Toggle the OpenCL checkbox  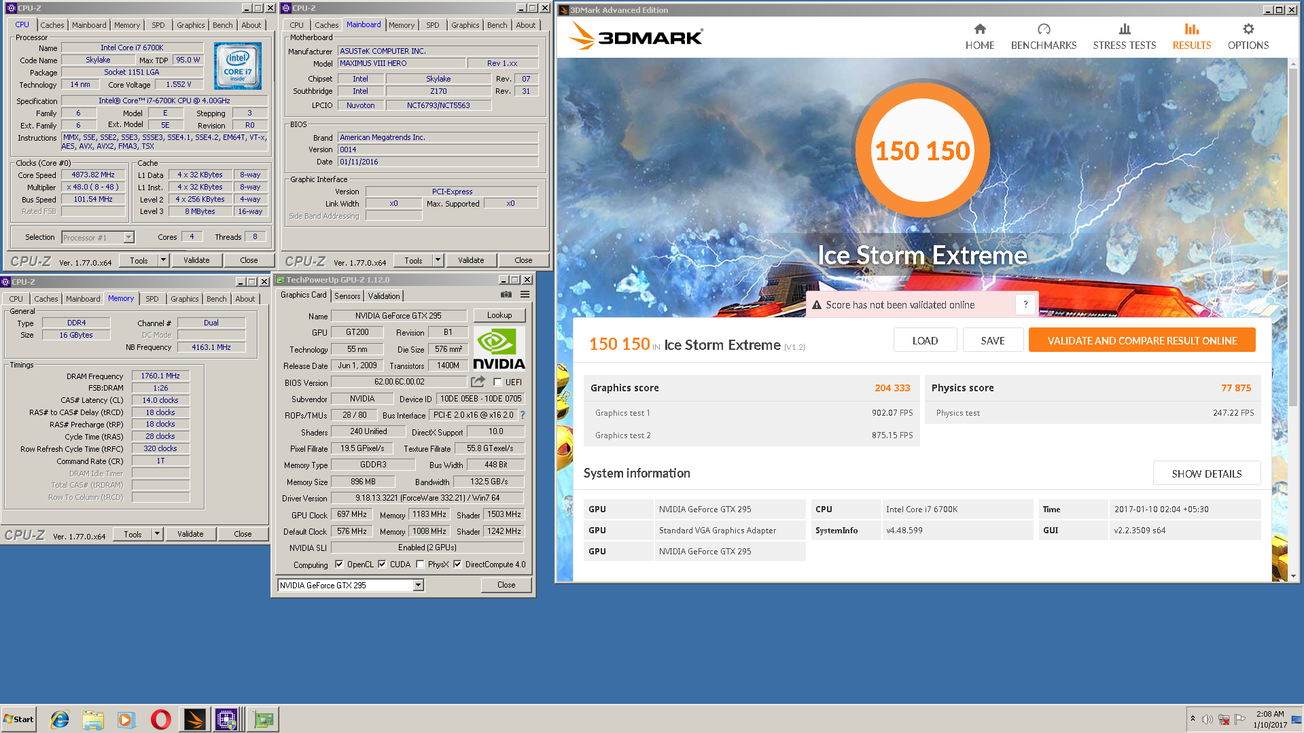338,564
